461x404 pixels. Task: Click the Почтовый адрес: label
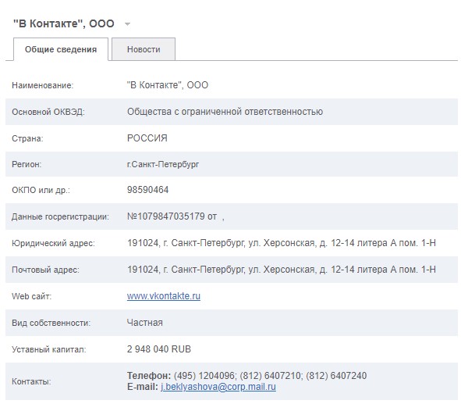[x=45, y=270]
